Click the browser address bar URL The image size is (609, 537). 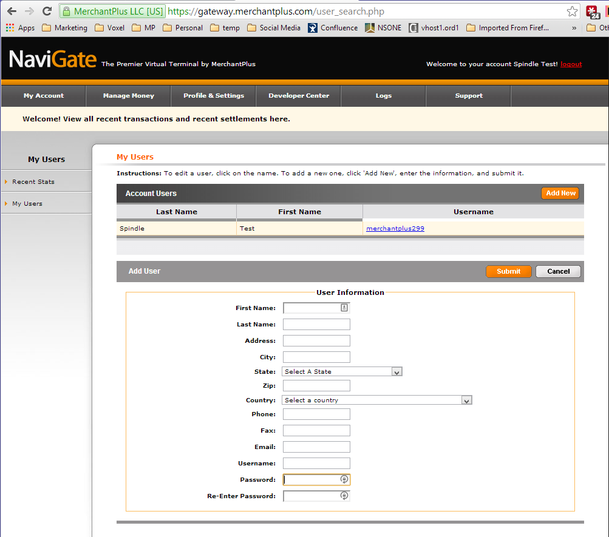[x=276, y=12]
